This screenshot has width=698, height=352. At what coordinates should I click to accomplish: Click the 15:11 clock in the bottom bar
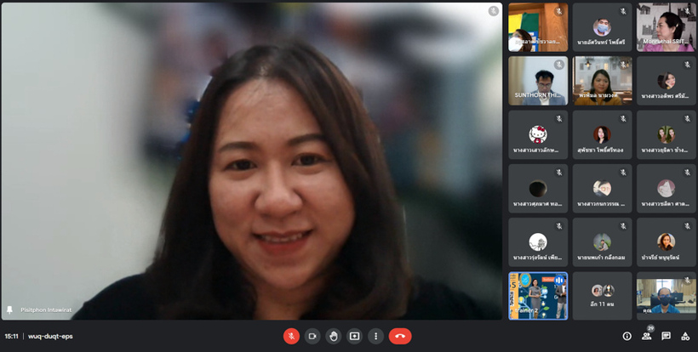click(12, 336)
